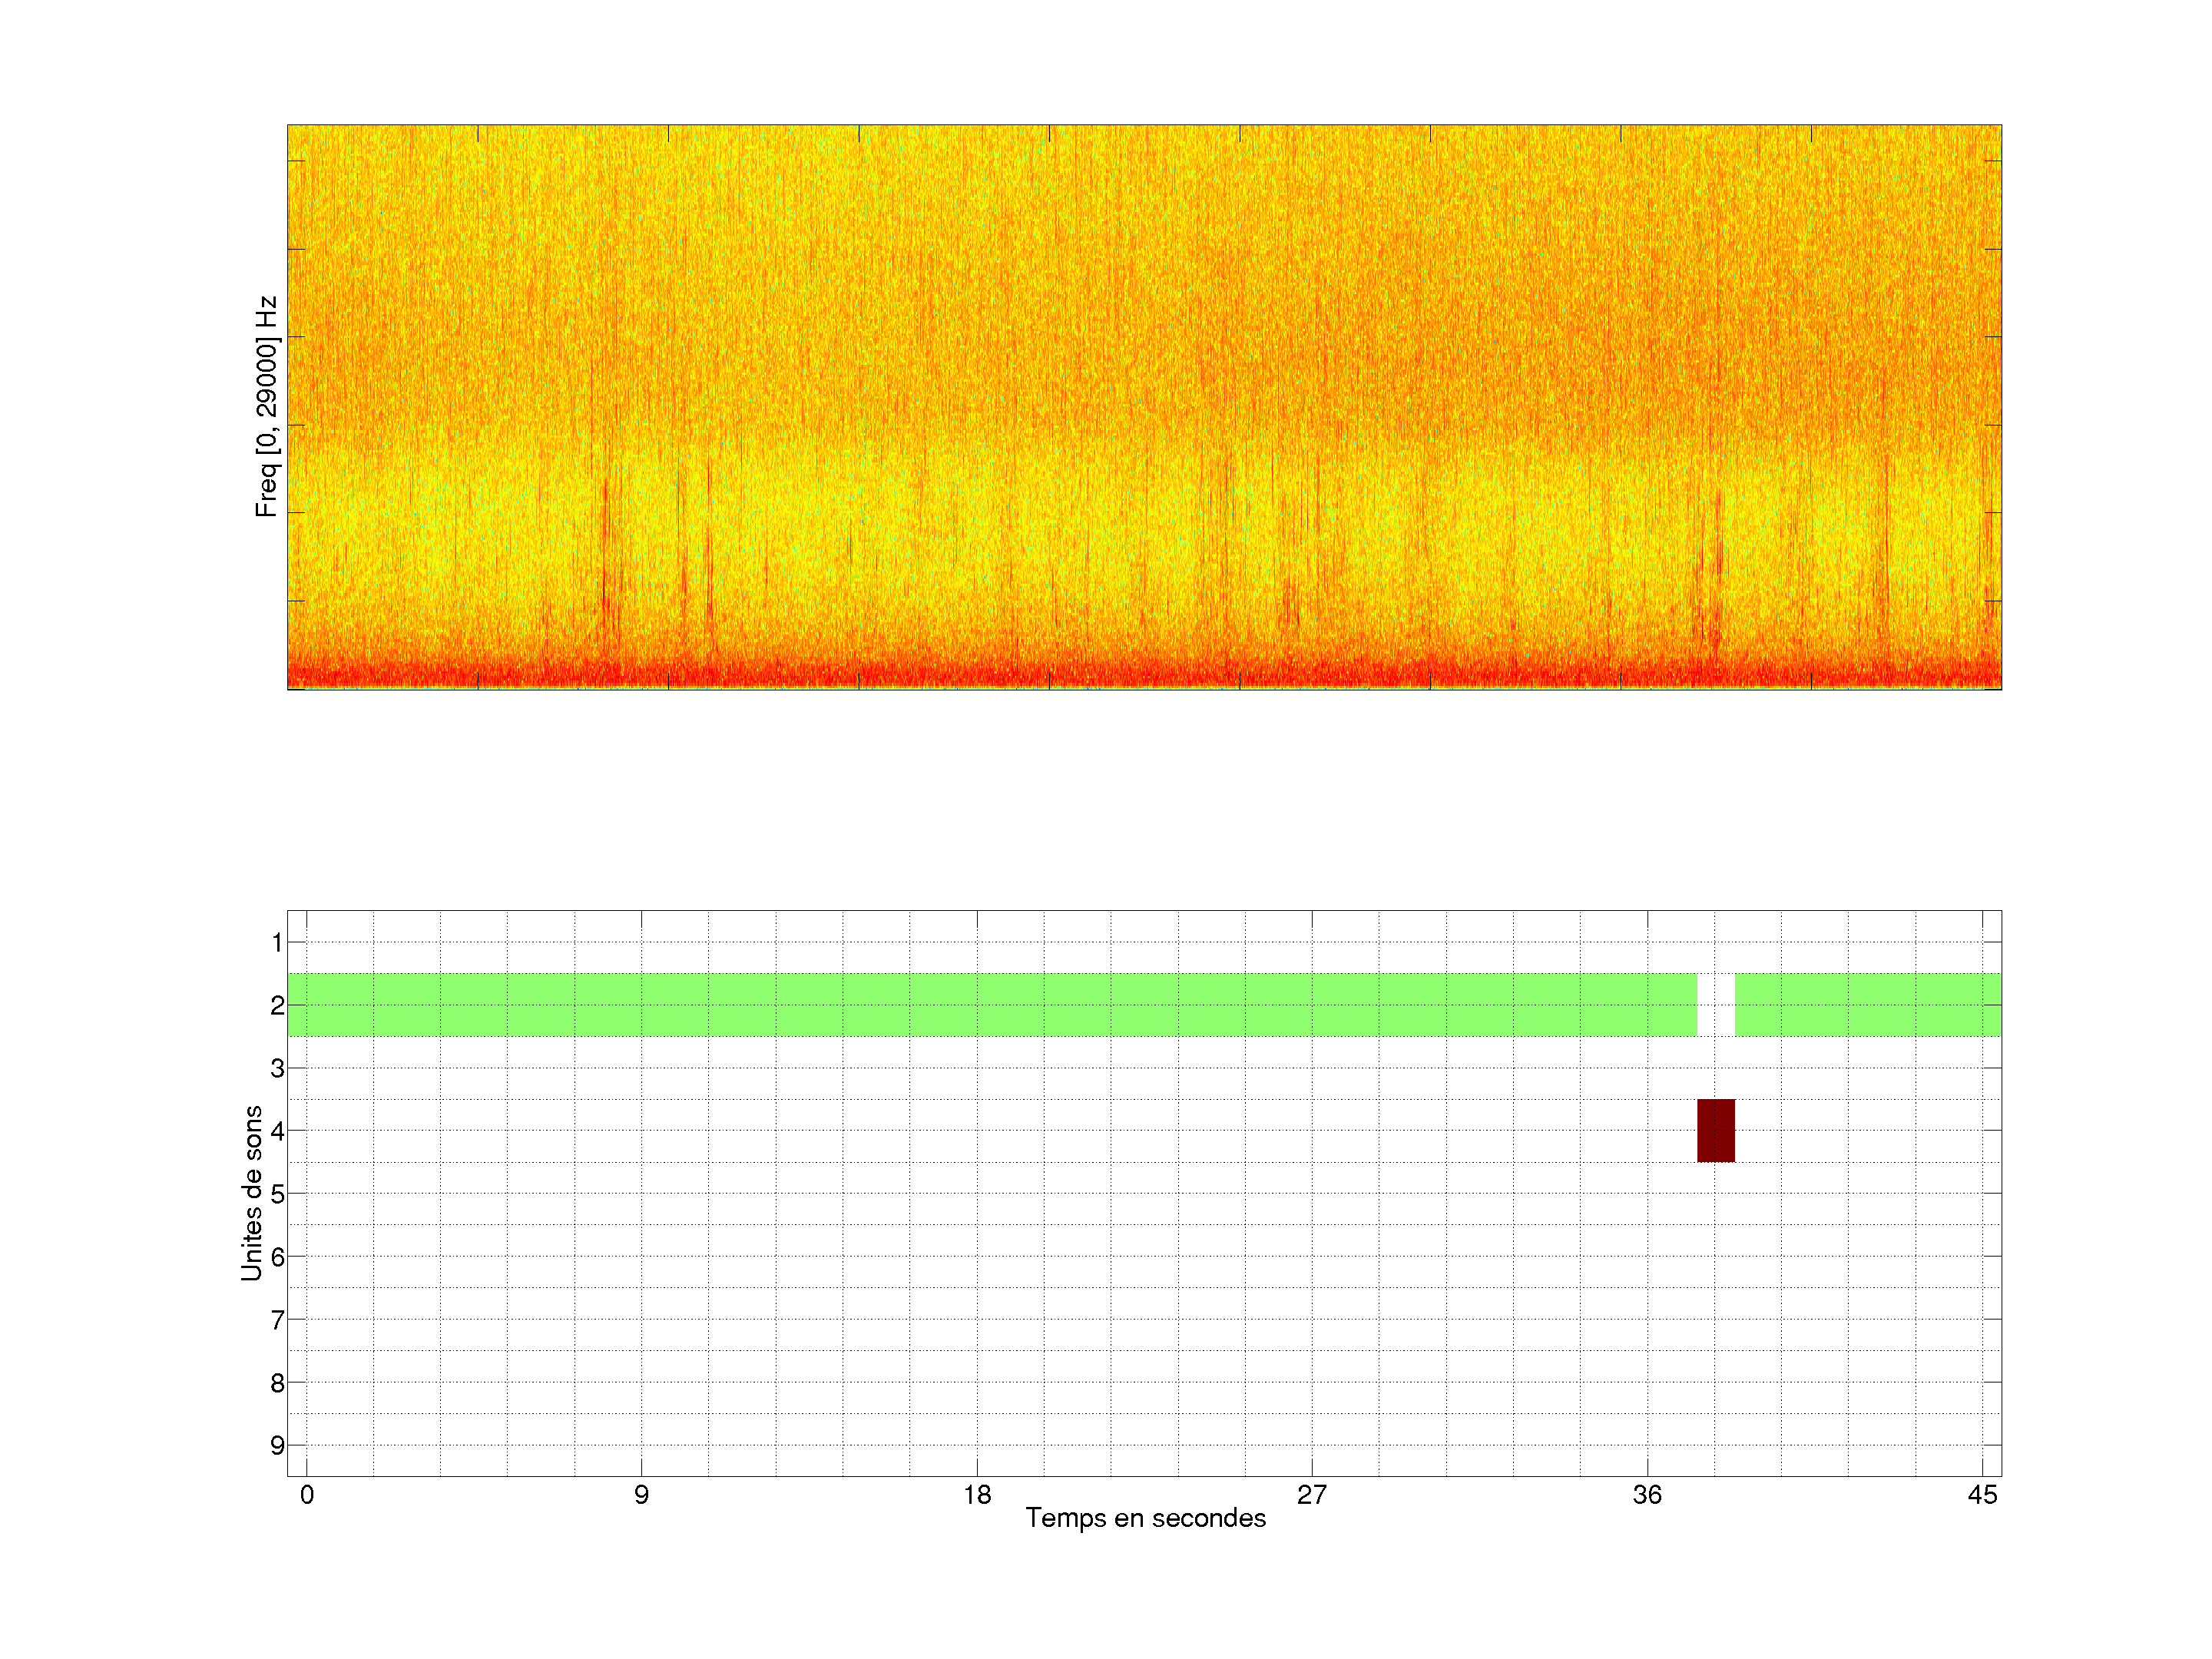This screenshot has height=1659, width=2212.
Task: Click the x-axis tick label 45
Action: pos(1982,1495)
